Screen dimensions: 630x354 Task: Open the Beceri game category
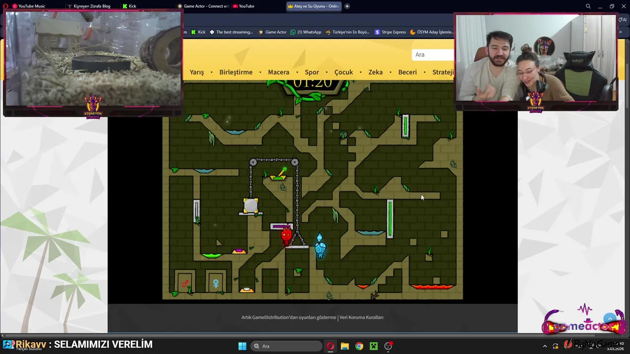(x=408, y=72)
